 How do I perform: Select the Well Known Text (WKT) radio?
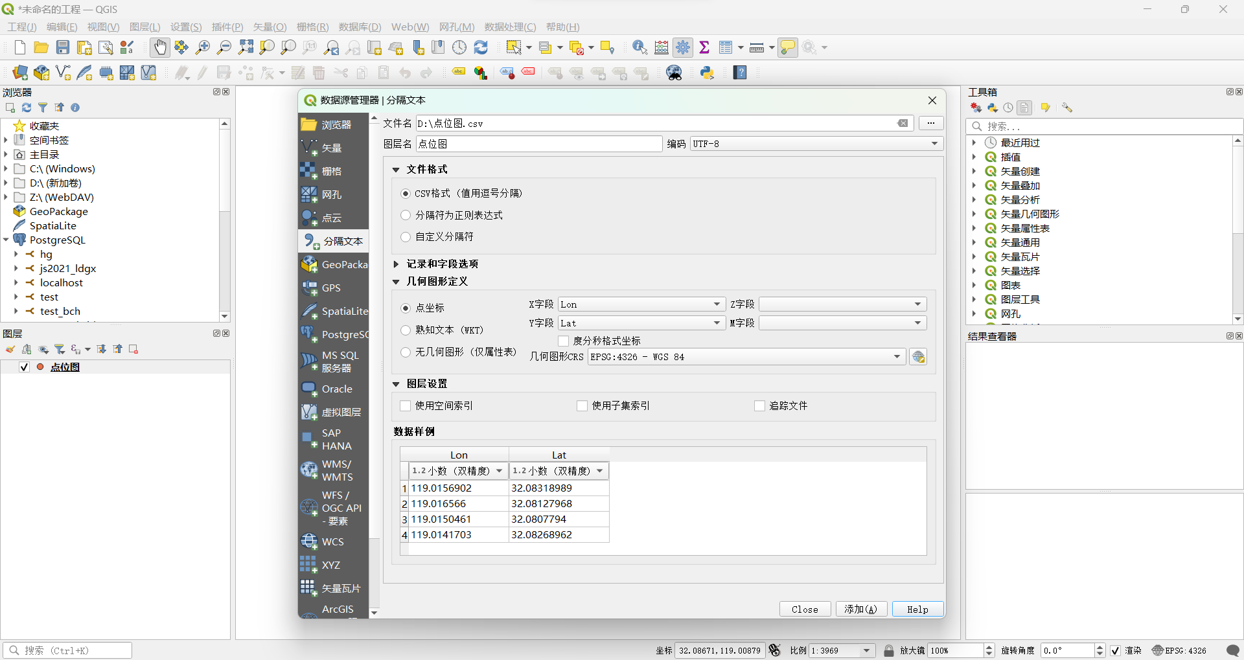(406, 330)
